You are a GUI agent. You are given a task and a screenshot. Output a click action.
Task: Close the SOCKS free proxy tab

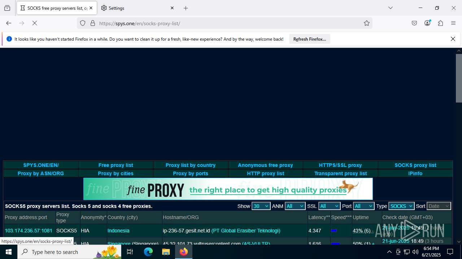[91, 8]
